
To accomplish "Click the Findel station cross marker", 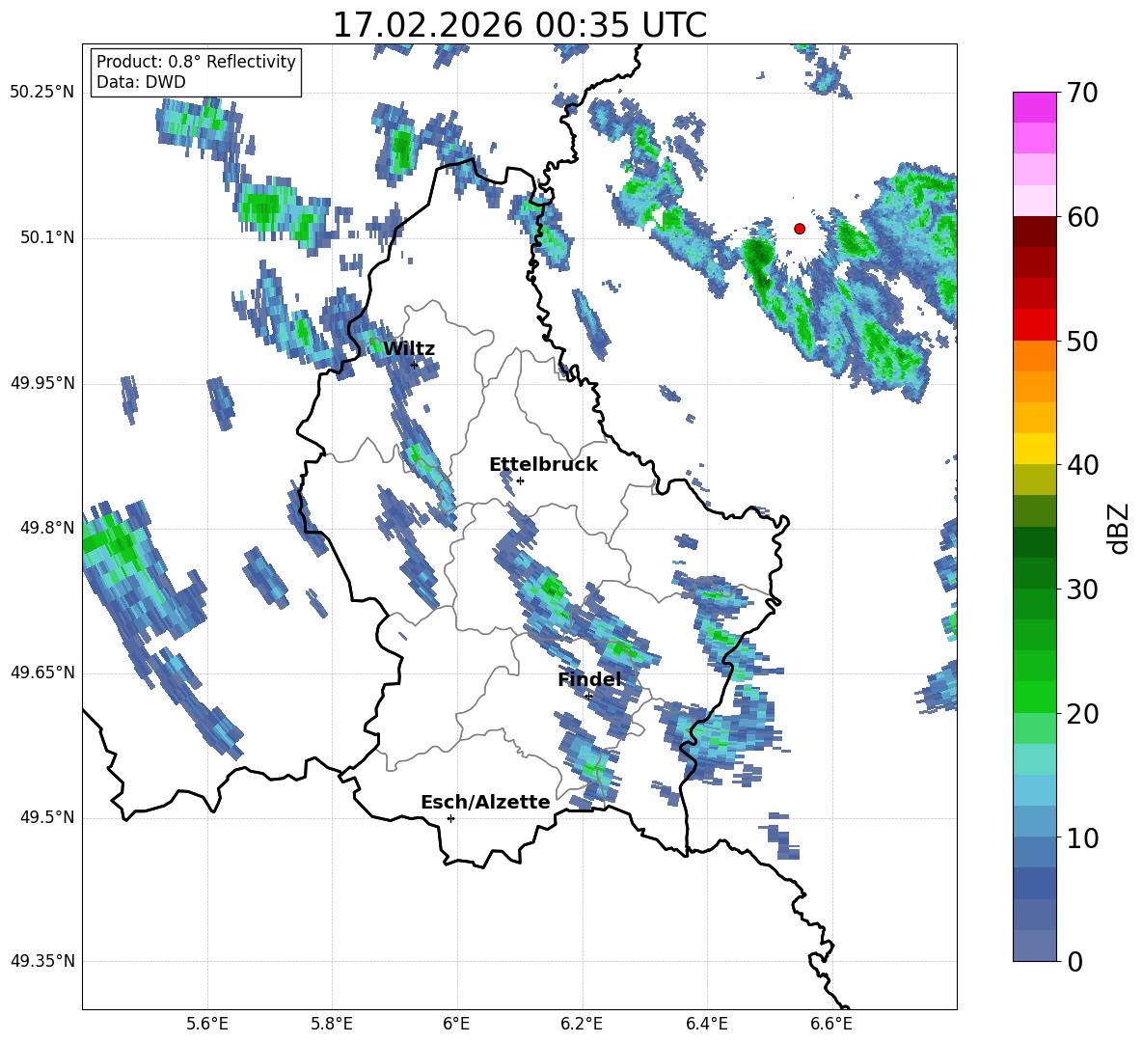I will pyautogui.click(x=588, y=697).
